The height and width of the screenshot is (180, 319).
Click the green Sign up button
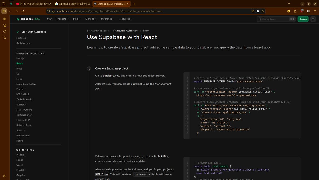303,19
